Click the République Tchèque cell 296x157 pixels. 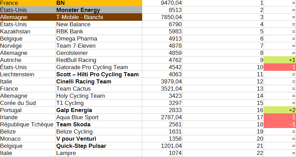[x=28, y=124]
